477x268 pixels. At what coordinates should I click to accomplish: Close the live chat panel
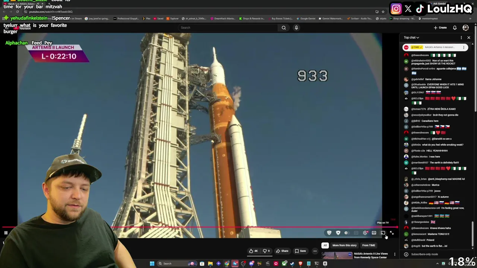point(469,38)
